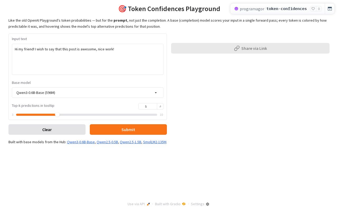Image resolution: width=338 pixels, height=211 pixels.
Task: Click the Top-k slider handle
Action: 57,114
